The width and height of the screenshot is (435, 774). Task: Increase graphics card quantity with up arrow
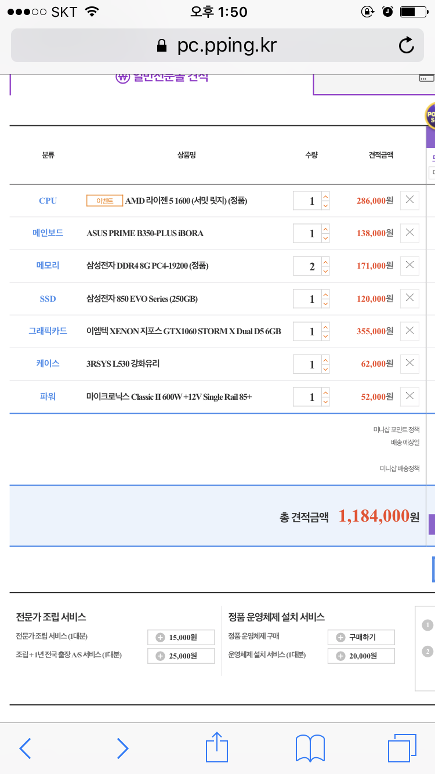(x=325, y=327)
